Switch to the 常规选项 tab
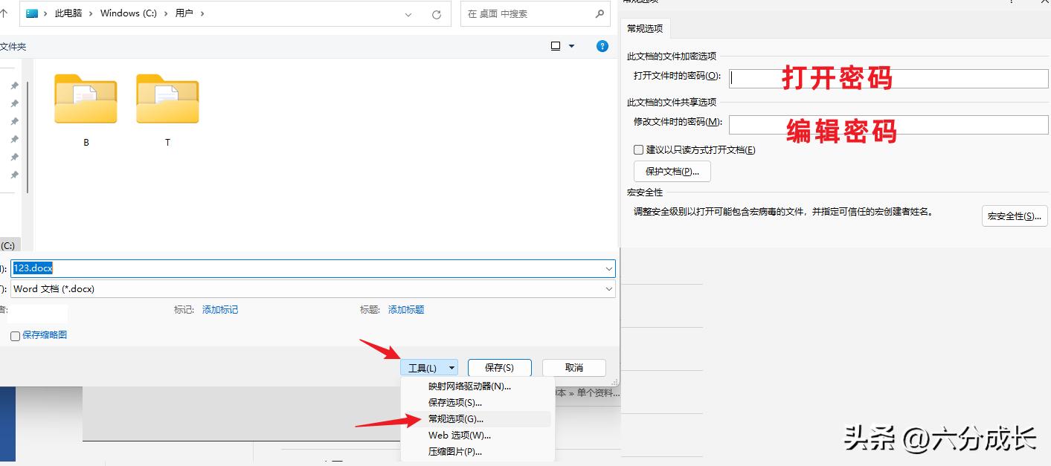Image resolution: width=1051 pixels, height=466 pixels. (x=644, y=27)
